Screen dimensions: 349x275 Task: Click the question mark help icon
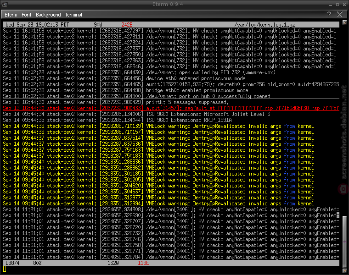329,15
